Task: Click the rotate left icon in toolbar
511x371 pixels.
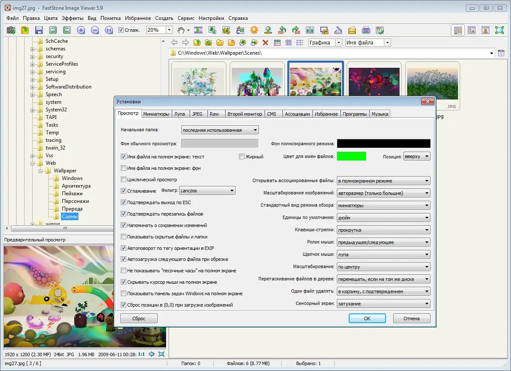Action: point(282,30)
